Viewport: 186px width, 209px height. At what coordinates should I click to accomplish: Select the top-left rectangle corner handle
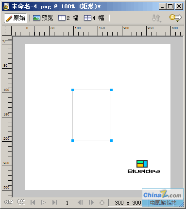[x=72, y=90]
